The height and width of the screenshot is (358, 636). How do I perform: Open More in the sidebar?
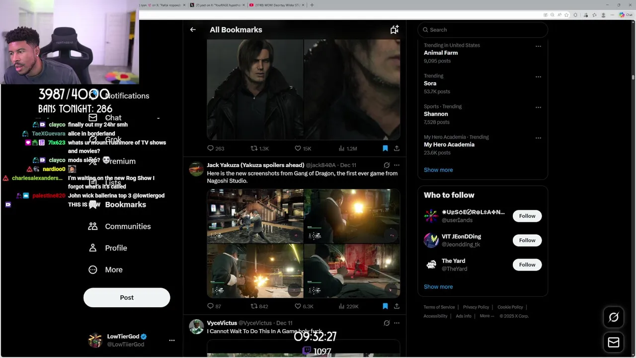coord(105,269)
